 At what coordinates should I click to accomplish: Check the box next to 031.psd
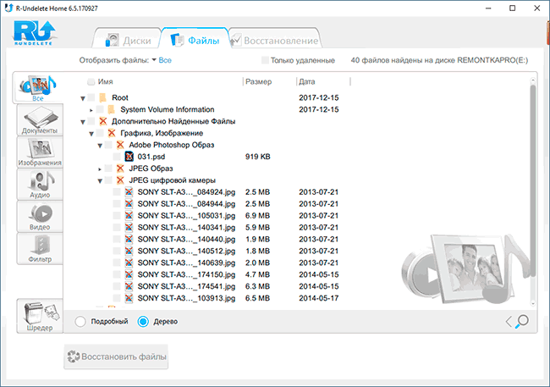(x=118, y=157)
